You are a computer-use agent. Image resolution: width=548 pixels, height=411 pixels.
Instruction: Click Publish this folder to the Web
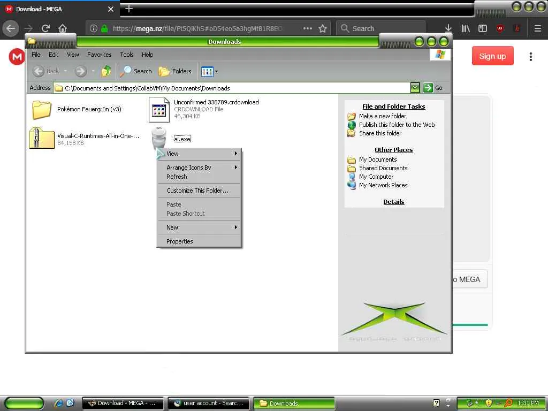point(397,125)
